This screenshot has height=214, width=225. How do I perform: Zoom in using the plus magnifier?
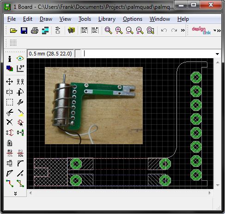(x=119, y=31)
